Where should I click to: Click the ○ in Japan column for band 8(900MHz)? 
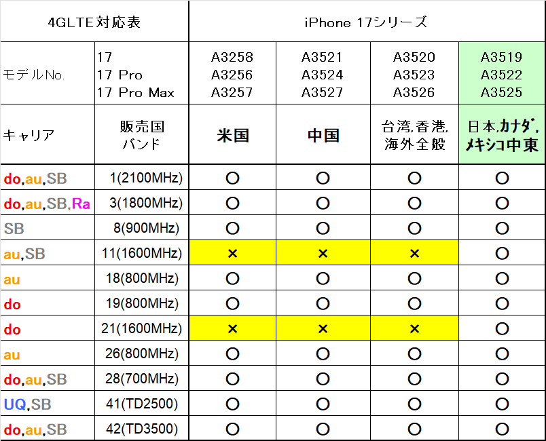(502, 228)
